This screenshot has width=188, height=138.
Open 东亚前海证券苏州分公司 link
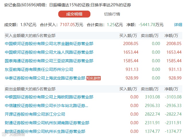tap(39, 69)
